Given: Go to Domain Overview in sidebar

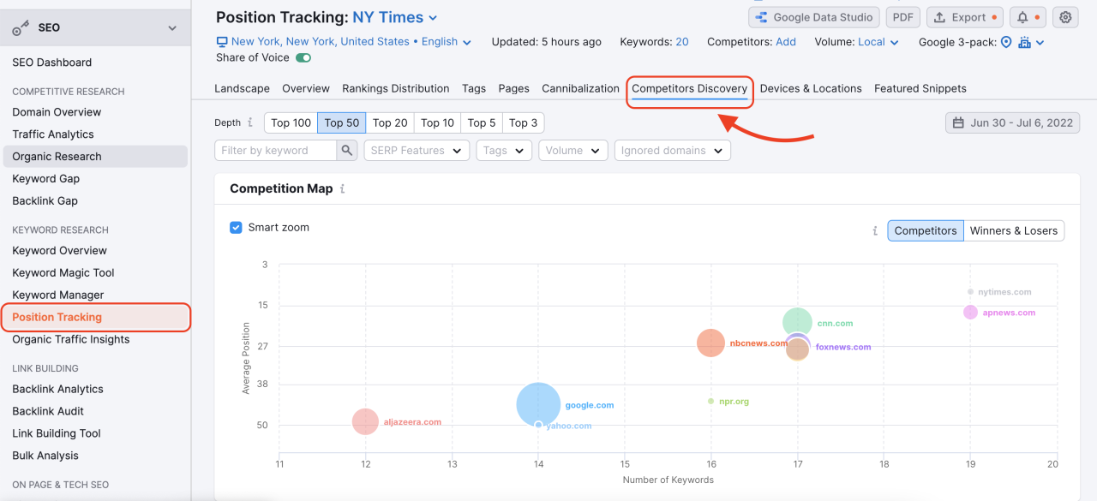Looking at the screenshot, I should click(x=57, y=112).
